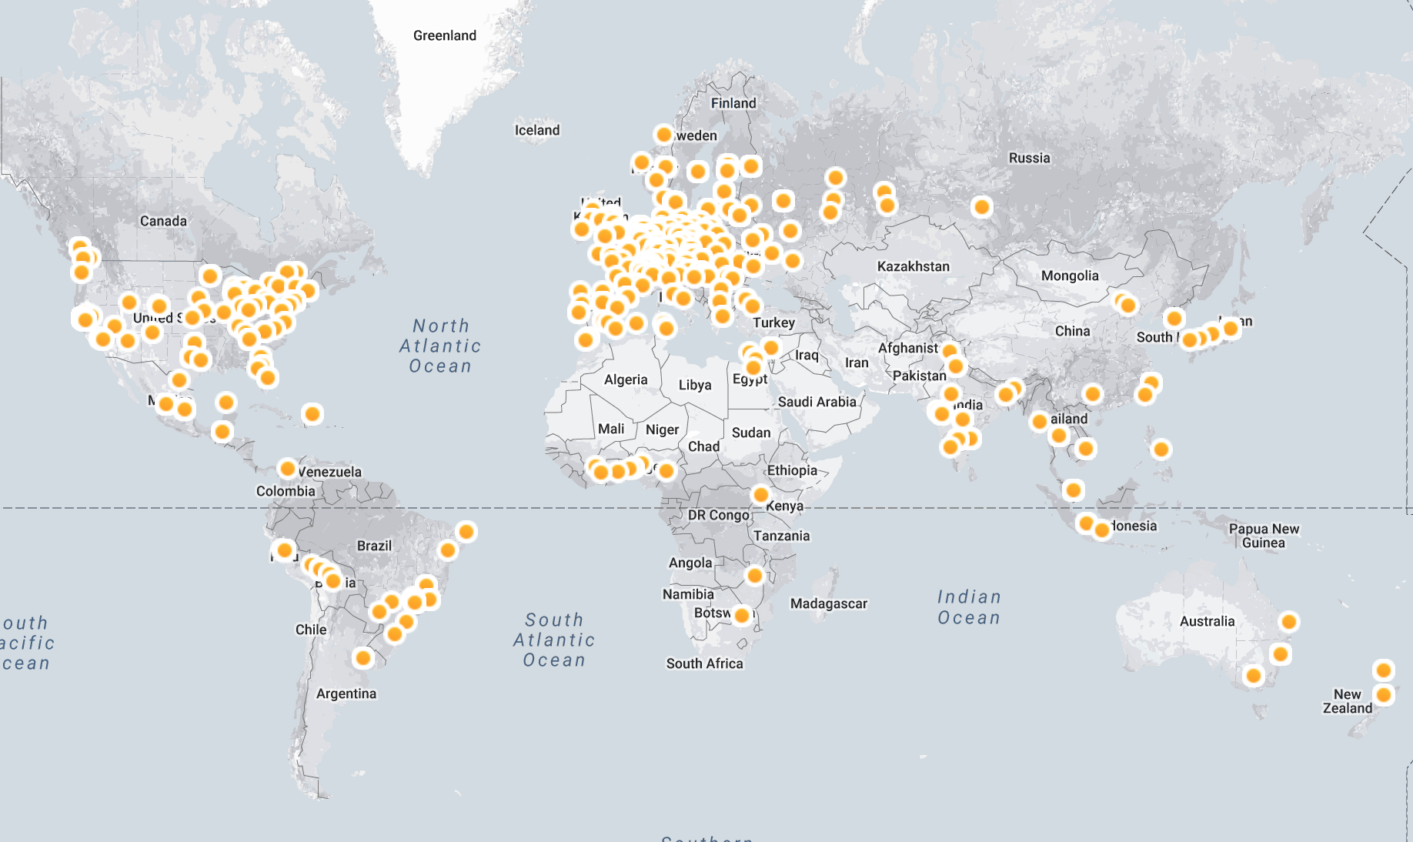The width and height of the screenshot is (1413, 842).
Task: Click the marker near Botswana
Action: pyautogui.click(x=741, y=615)
